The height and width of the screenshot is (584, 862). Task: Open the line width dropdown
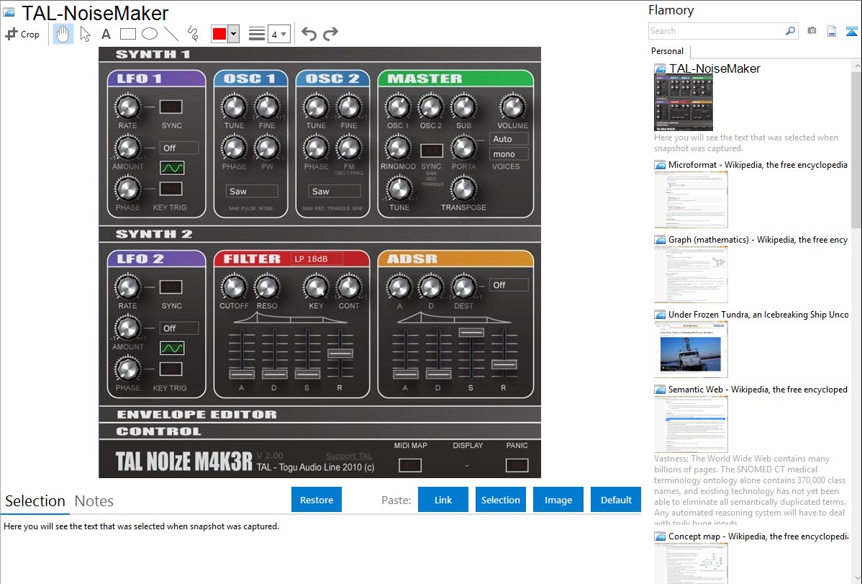tap(278, 34)
